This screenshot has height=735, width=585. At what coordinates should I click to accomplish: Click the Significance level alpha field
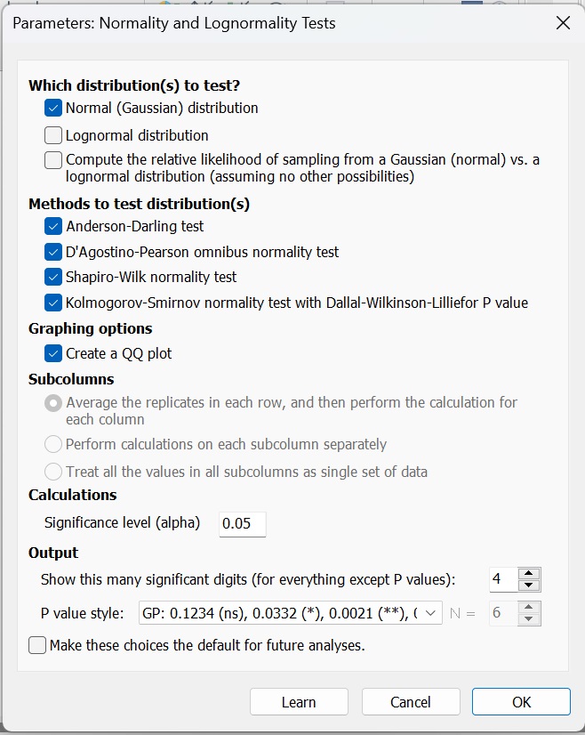click(x=242, y=523)
